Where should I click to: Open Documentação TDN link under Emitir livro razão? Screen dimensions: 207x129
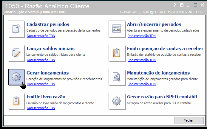[x=41, y=108]
